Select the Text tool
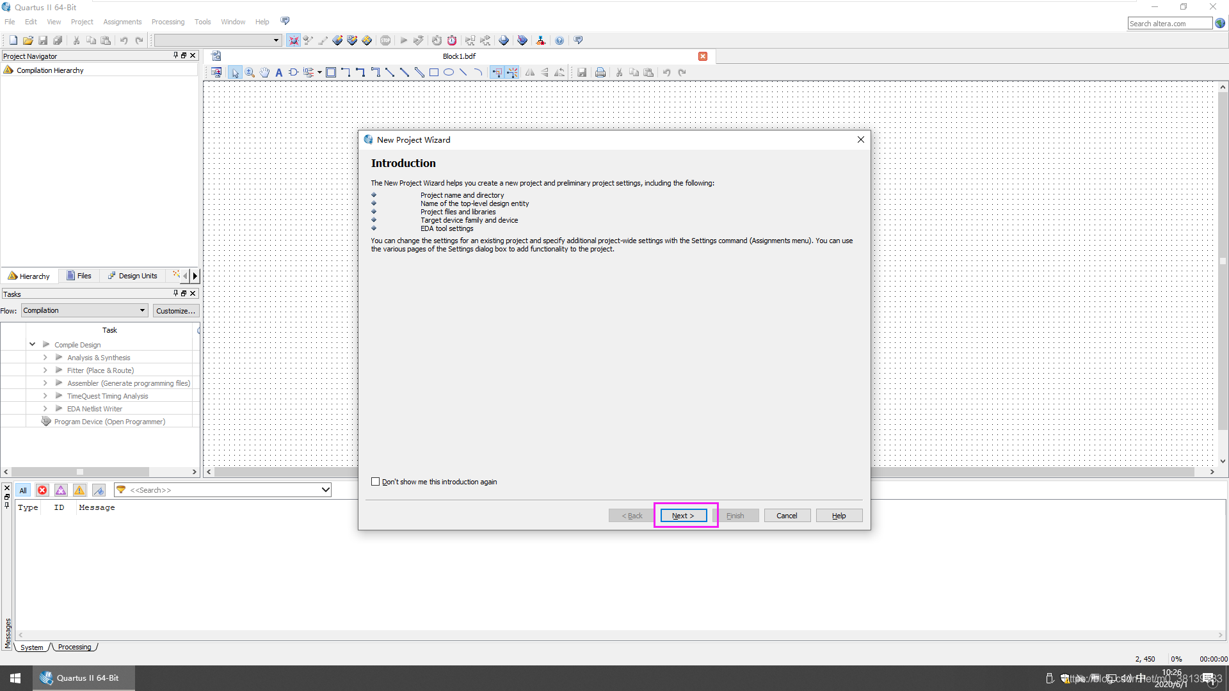Viewport: 1229px width, 691px height. tap(279, 73)
